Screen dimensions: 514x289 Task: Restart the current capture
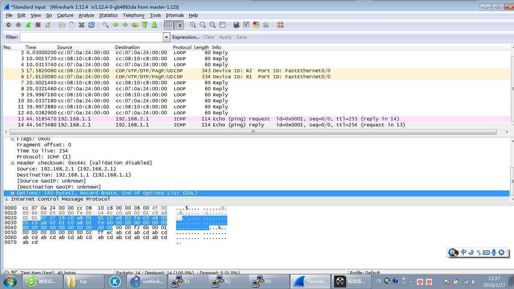[48, 25]
